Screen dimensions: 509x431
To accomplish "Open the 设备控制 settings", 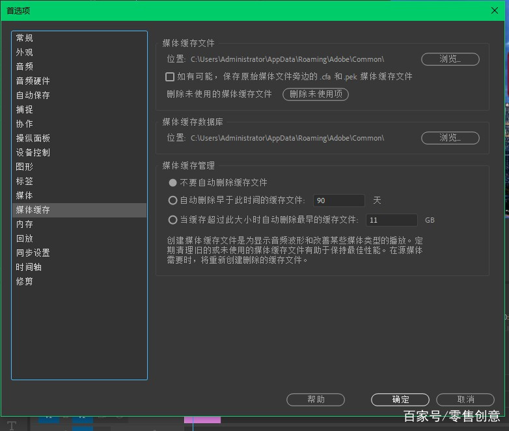I will [x=79, y=152].
